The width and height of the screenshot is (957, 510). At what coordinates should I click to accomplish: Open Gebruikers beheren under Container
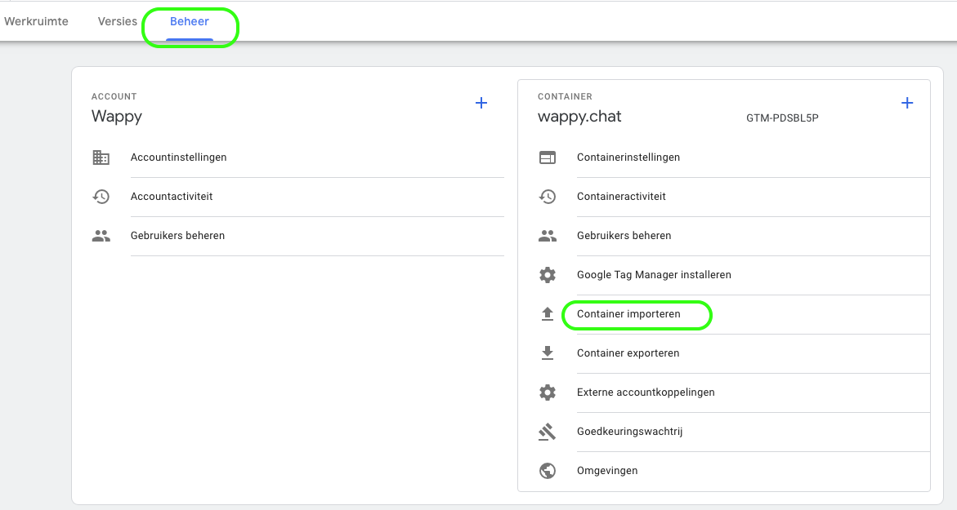[x=624, y=236]
